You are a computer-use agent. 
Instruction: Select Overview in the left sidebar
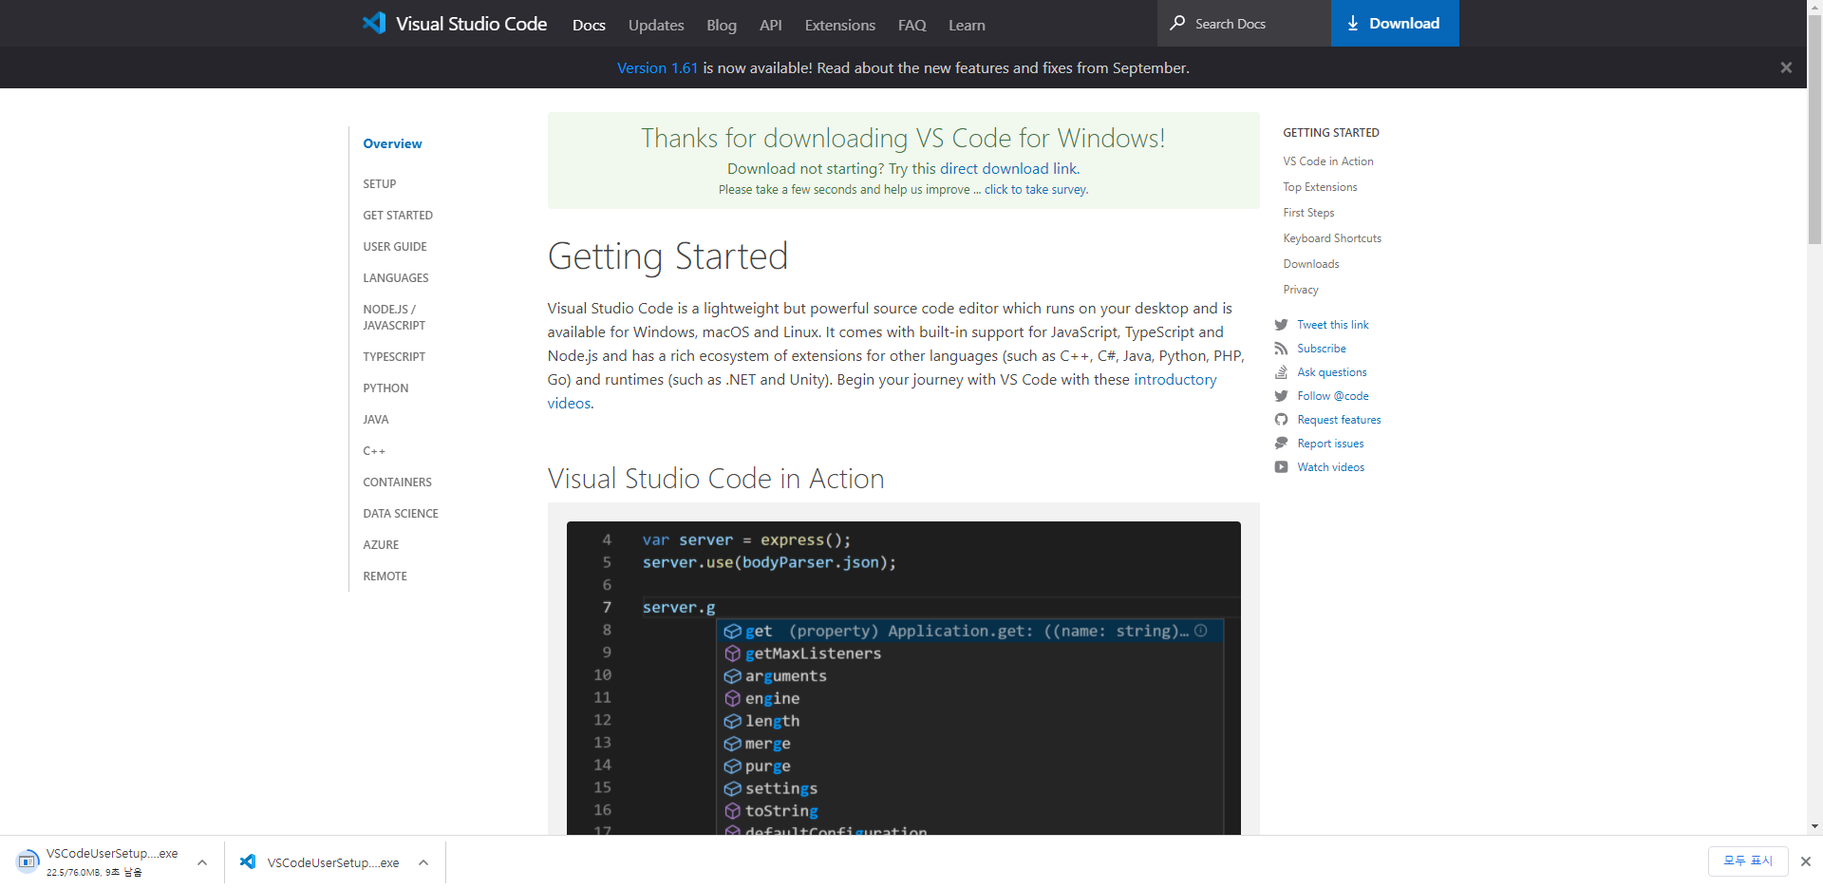coord(392,143)
